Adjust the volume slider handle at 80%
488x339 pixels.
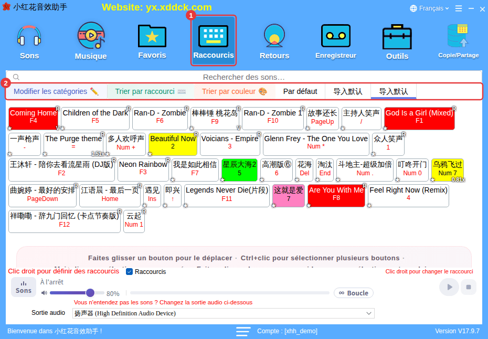click(x=90, y=293)
